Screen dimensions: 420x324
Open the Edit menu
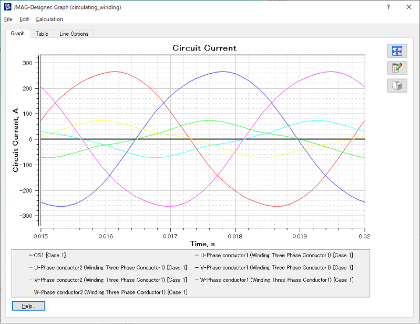click(x=24, y=19)
